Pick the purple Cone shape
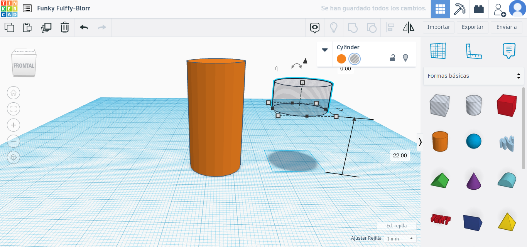 pyautogui.click(x=474, y=180)
